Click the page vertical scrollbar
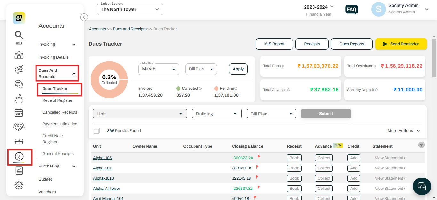The height and width of the screenshot is (200, 437). (434, 57)
